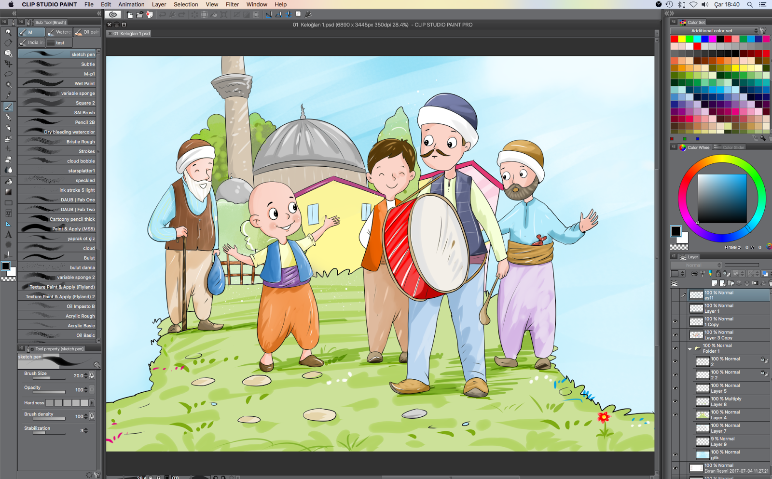Select the Ruler tool
This screenshot has width=772, height=479.
tap(8, 224)
